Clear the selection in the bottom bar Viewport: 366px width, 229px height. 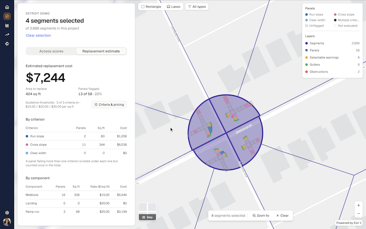coord(283,215)
